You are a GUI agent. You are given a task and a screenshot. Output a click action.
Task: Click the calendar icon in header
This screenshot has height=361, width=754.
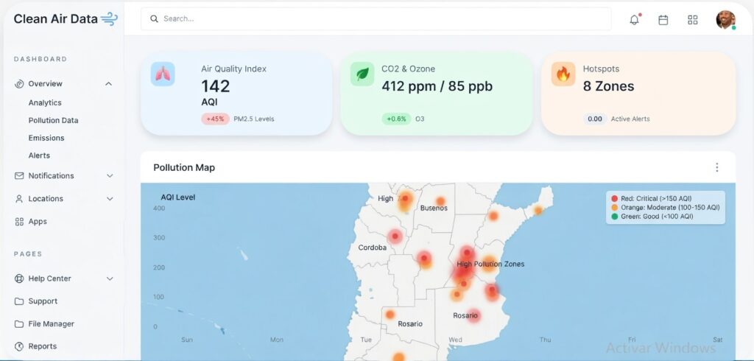(663, 20)
